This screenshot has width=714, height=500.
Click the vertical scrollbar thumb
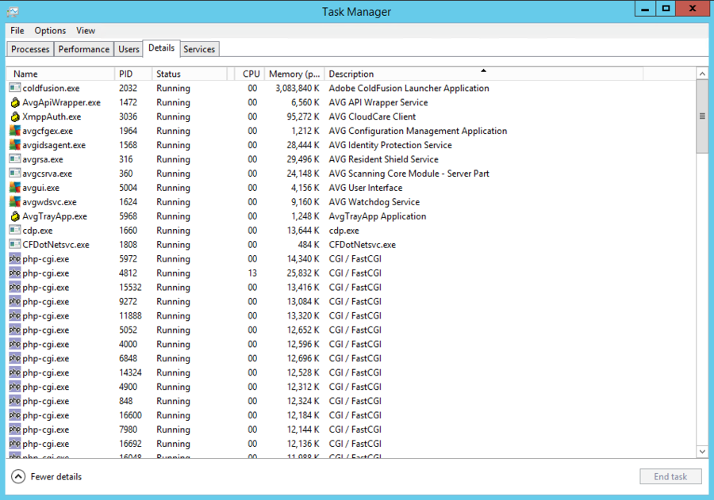[702, 116]
